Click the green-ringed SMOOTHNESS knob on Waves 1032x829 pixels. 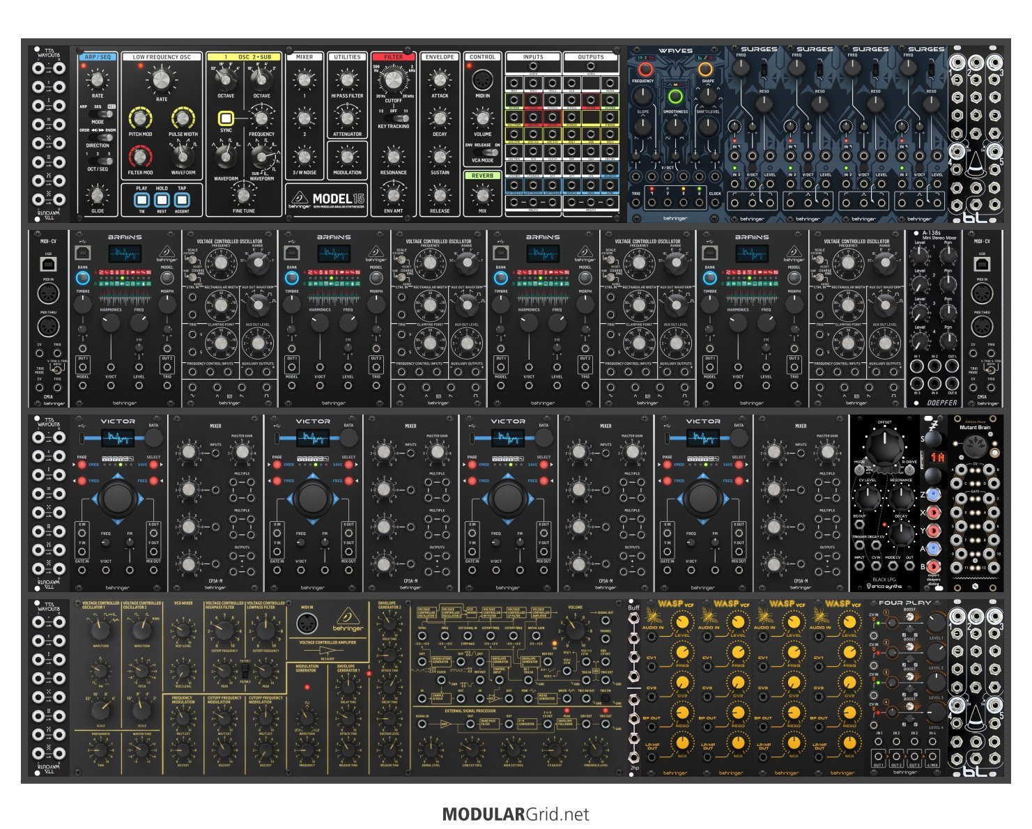click(x=675, y=96)
